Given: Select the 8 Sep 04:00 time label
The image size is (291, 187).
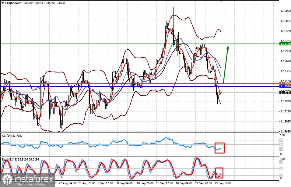Looking at the screenshot, I should 125,183.
